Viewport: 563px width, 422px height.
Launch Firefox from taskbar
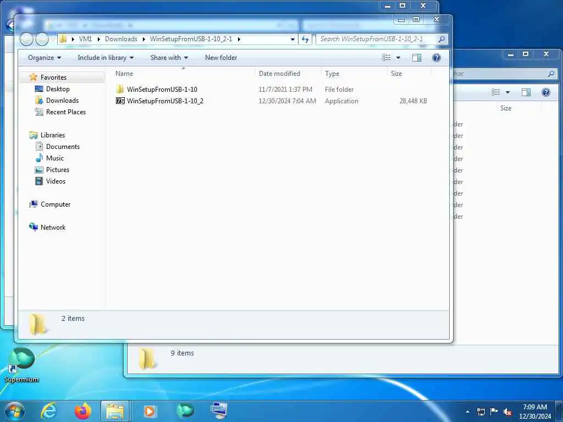coord(83,411)
